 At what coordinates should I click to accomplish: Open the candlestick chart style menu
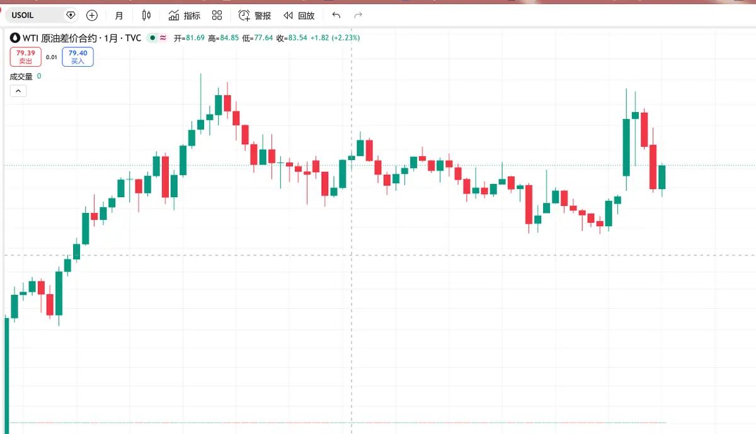[147, 15]
